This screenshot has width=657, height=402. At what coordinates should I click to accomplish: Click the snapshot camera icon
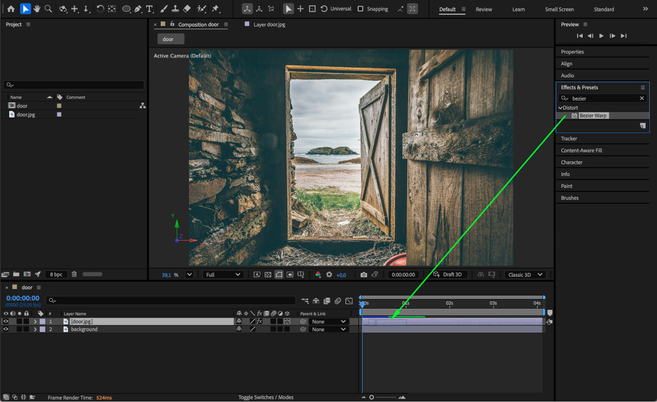364,275
